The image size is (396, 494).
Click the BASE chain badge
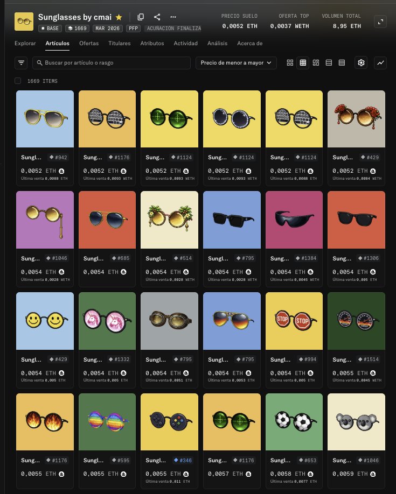[50, 29]
